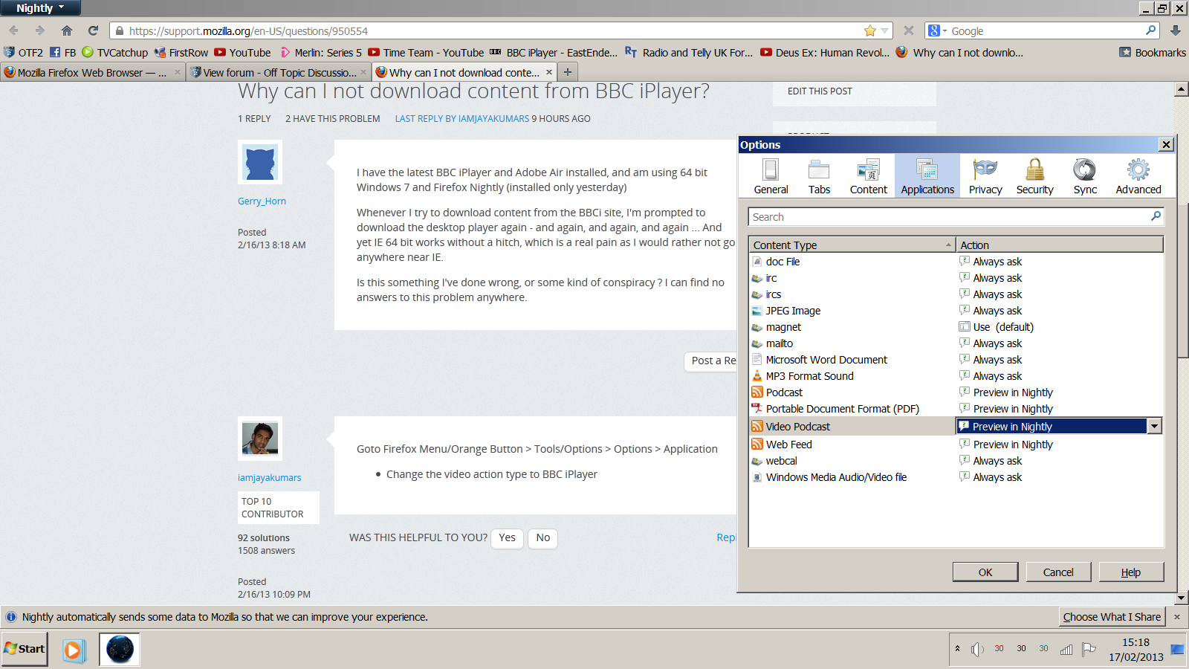Open BBC iPlayer EastEnders bookmark
The image size is (1189, 669).
click(x=553, y=52)
